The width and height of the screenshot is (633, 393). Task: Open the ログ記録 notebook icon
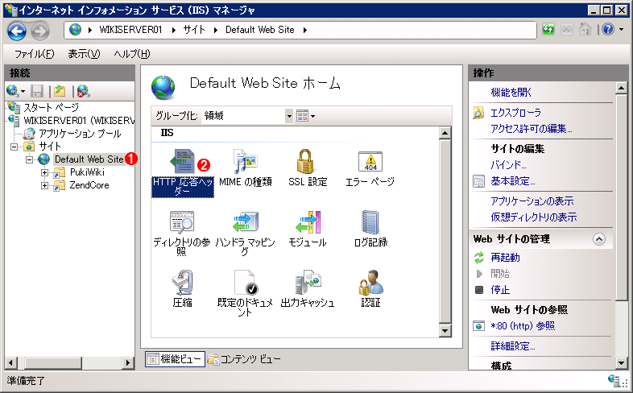tap(370, 222)
